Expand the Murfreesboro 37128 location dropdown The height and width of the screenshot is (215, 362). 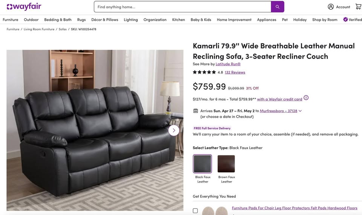[300, 111]
